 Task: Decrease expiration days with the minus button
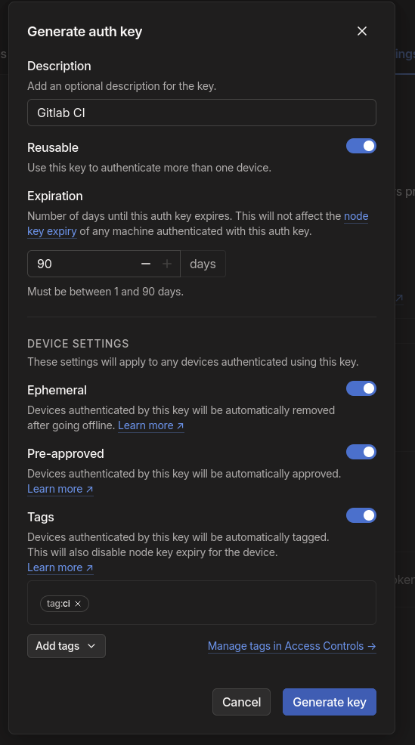(x=146, y=264)
